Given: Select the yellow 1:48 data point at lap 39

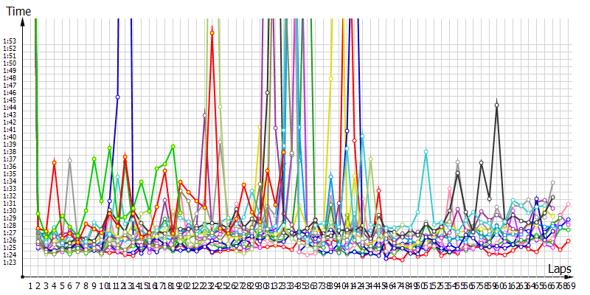Looking at the screenshot, I should click(330, 79).
